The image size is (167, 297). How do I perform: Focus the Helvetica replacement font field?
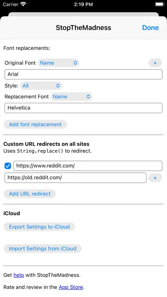click(x=83, y=108)
